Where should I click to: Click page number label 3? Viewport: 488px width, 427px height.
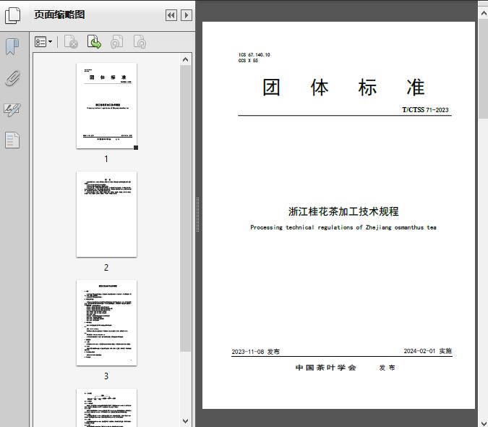point(106,376)
